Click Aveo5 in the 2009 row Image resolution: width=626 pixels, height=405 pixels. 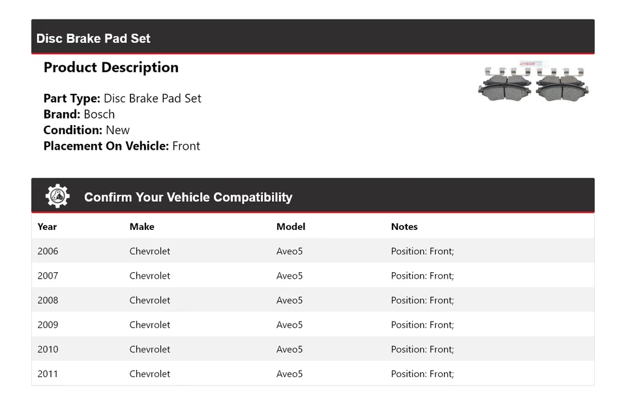290,324
